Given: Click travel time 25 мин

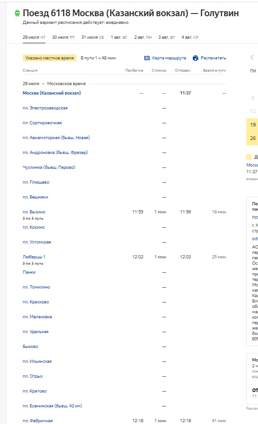Looking at the screenshot, I should coord(219,257).
